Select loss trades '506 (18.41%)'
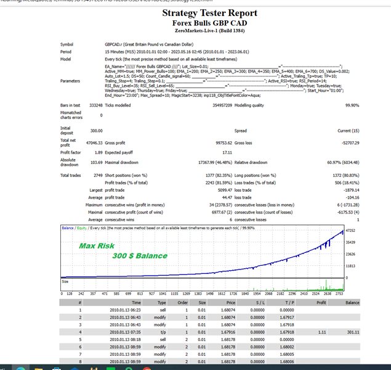391x370 pixels. 347,183
